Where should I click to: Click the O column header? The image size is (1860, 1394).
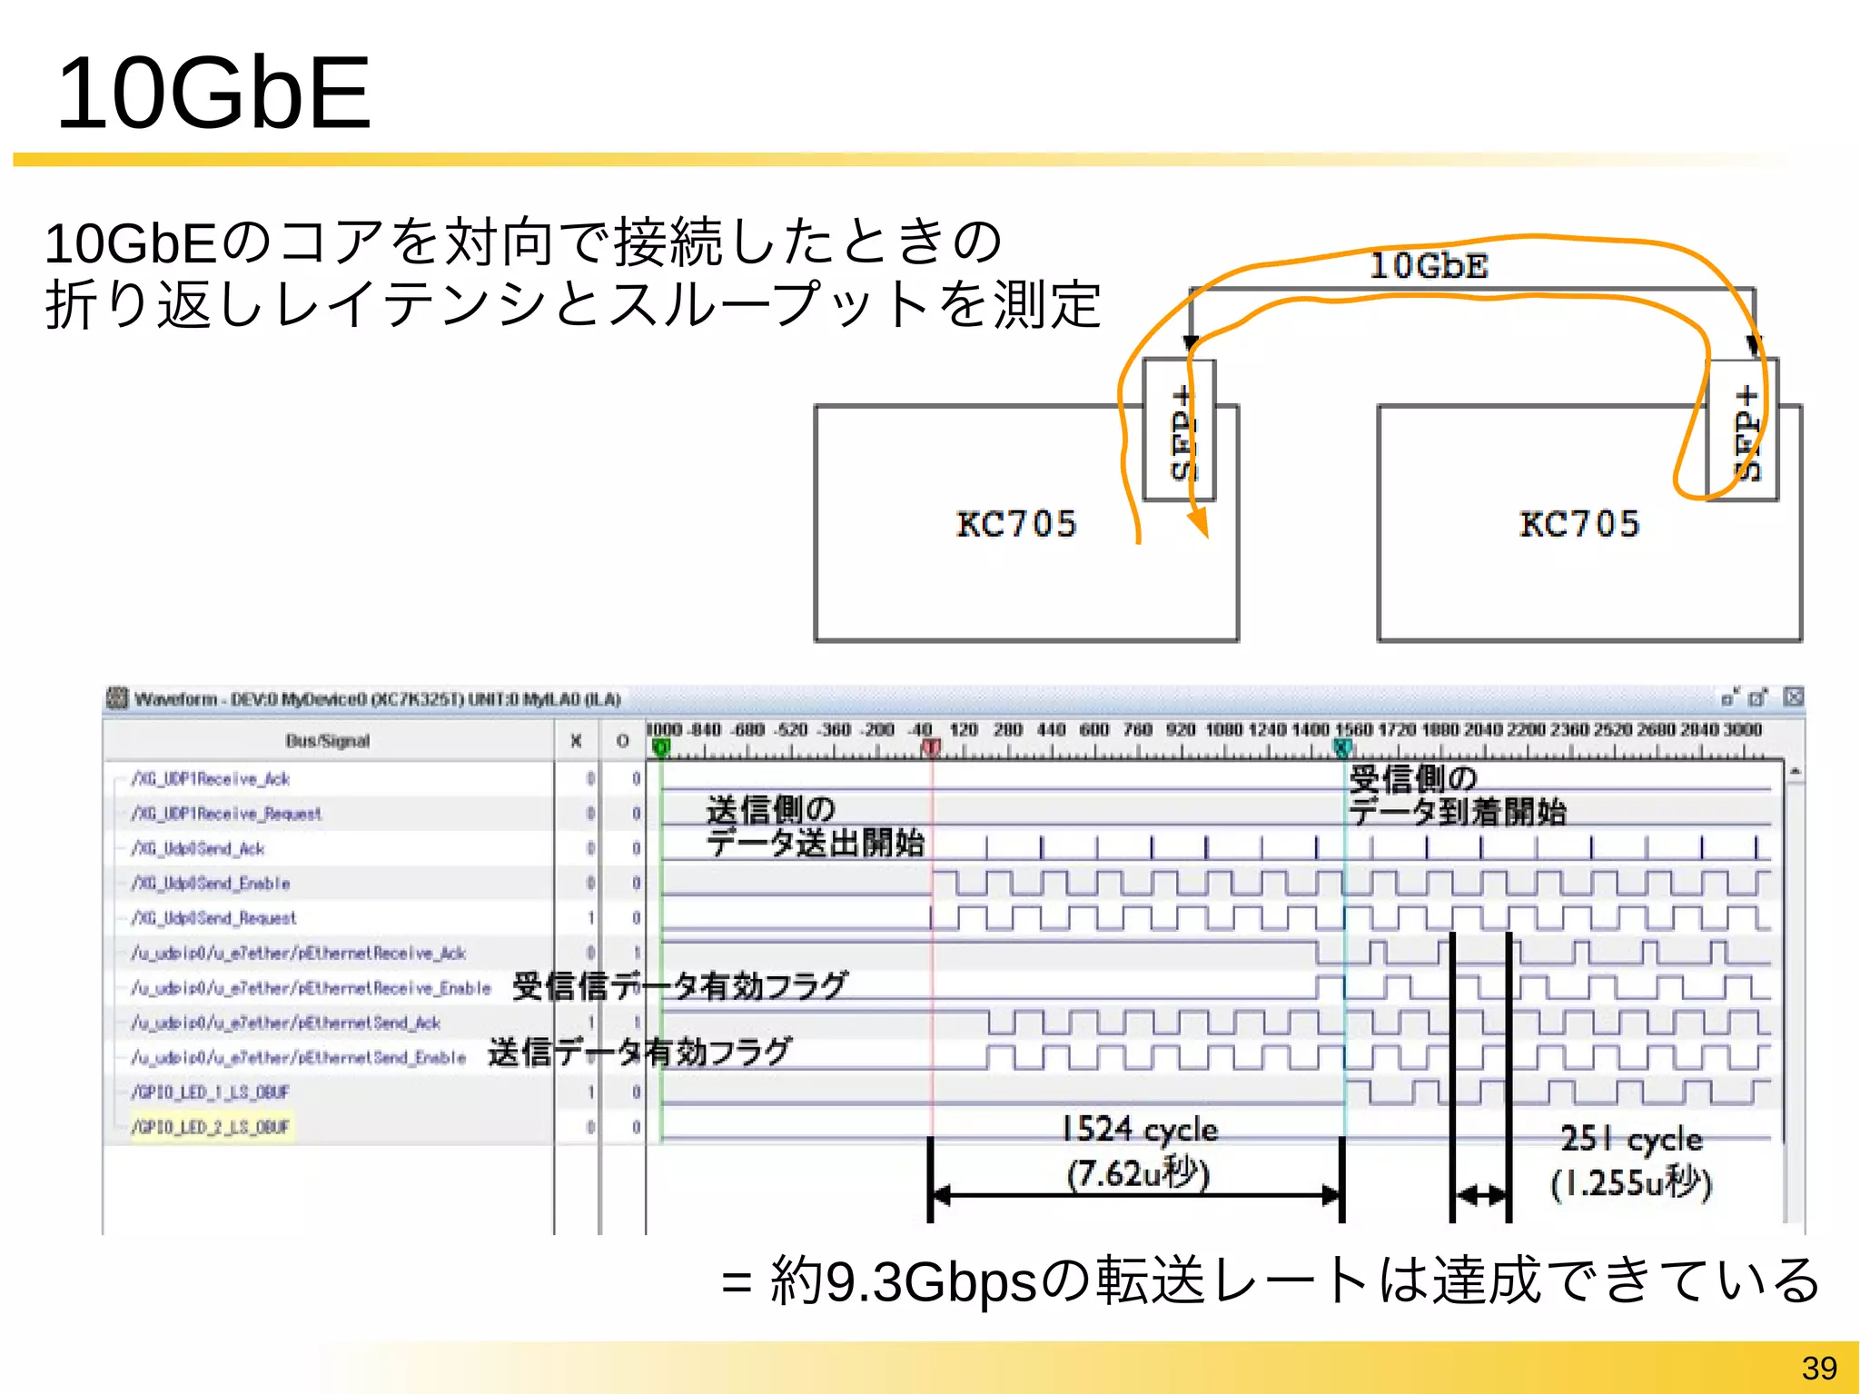(x=622, y=741)
